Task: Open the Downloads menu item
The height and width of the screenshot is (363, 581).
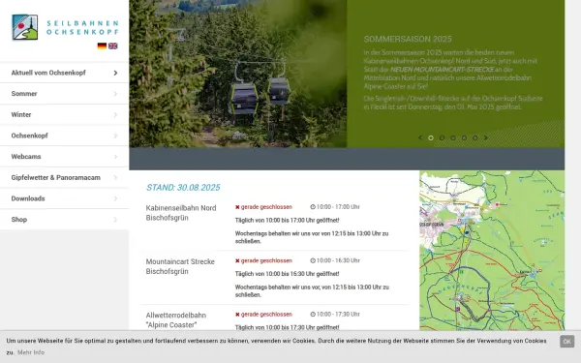Action: click(x=64, y=198)
